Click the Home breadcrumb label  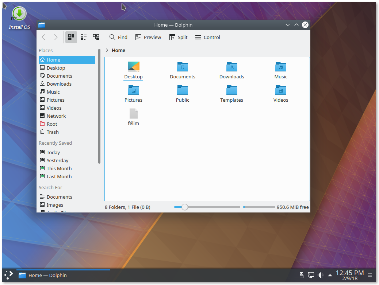(118, 50)
